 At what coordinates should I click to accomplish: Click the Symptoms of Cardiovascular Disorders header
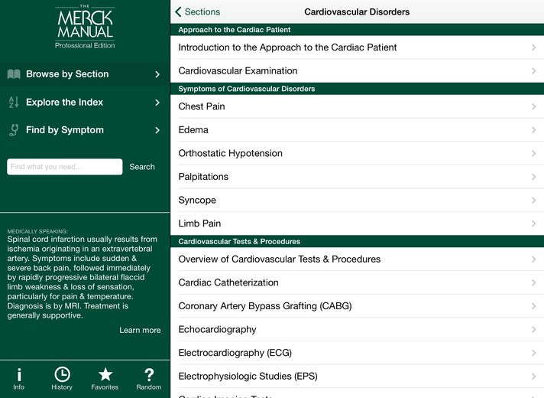pos(357,89)
